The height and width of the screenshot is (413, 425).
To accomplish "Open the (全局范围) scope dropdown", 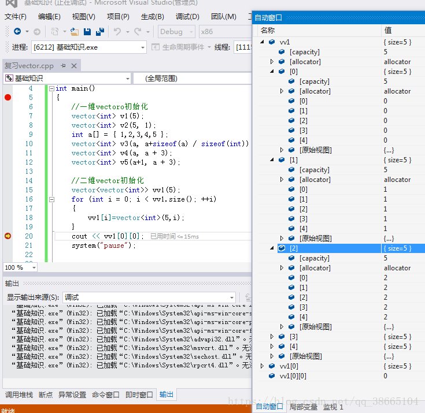I will (193, 79).
